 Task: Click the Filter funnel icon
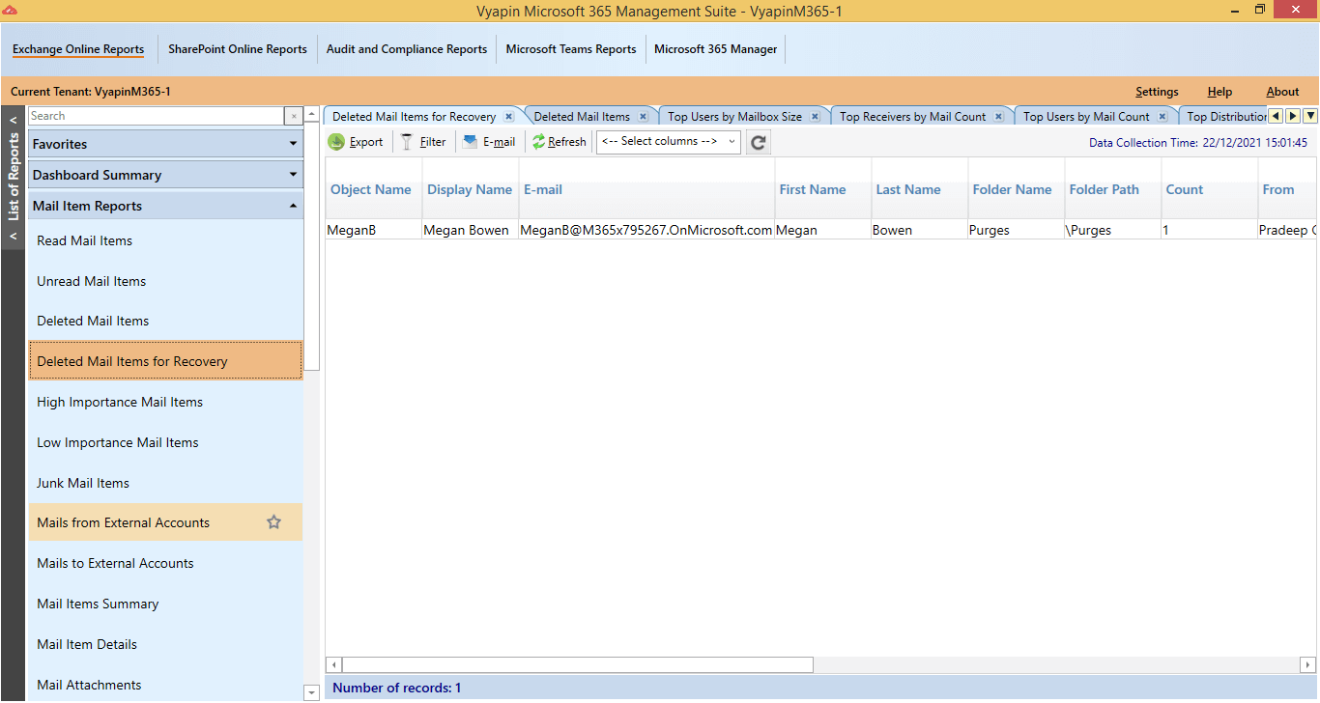pyautogui.click(x=407, y=142)
